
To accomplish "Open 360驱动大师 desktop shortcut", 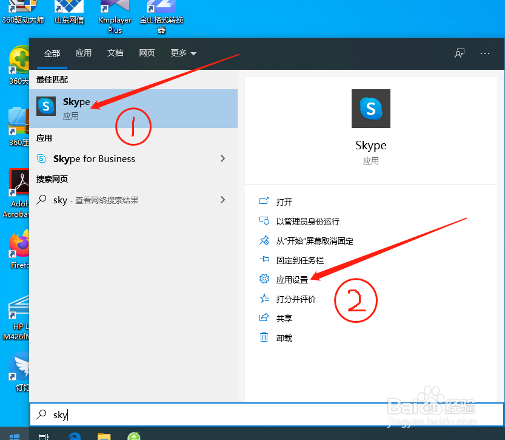I will (x=23, y=12).
